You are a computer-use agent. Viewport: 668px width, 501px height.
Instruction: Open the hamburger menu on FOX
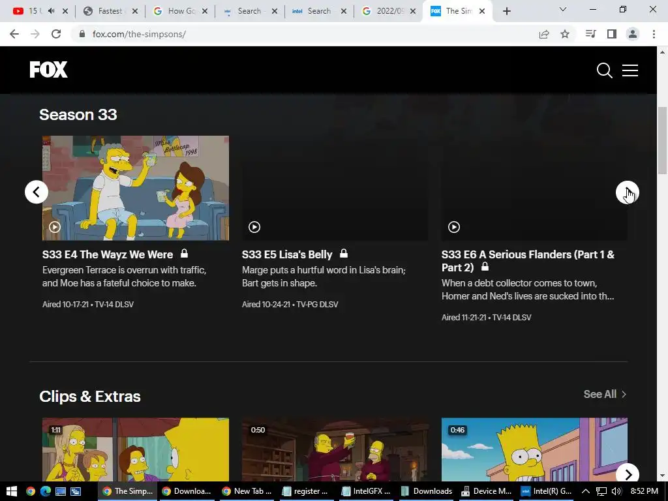tap(630, 70)
